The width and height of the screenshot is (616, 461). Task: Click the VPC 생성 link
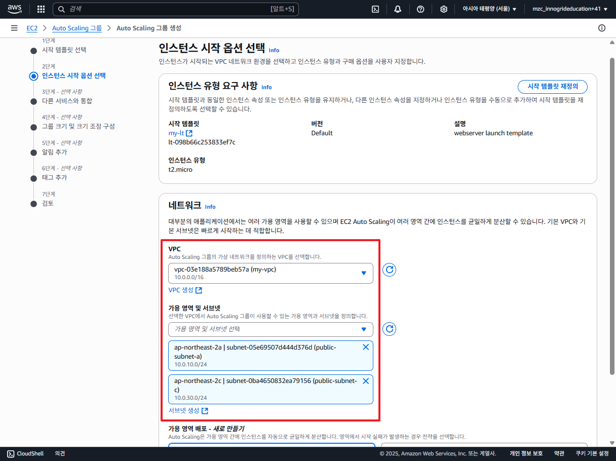181,290
